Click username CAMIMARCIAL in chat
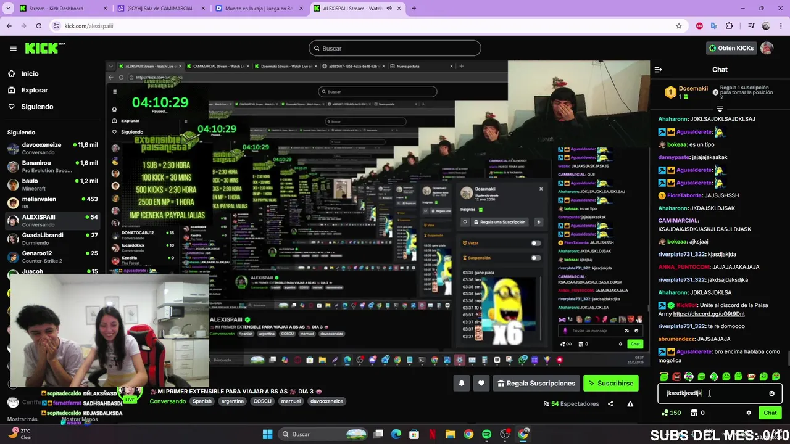Image resolution: width=790 pixels, height=444 pixels. click(x=678, y=221)
